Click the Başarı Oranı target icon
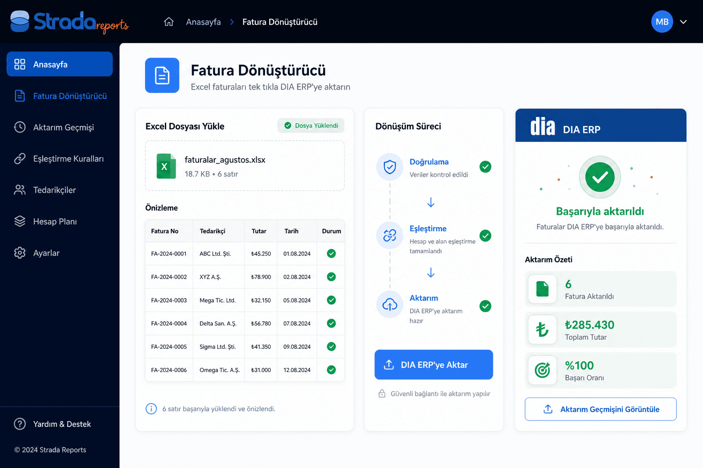703x468 pixels. pos(542,370)
